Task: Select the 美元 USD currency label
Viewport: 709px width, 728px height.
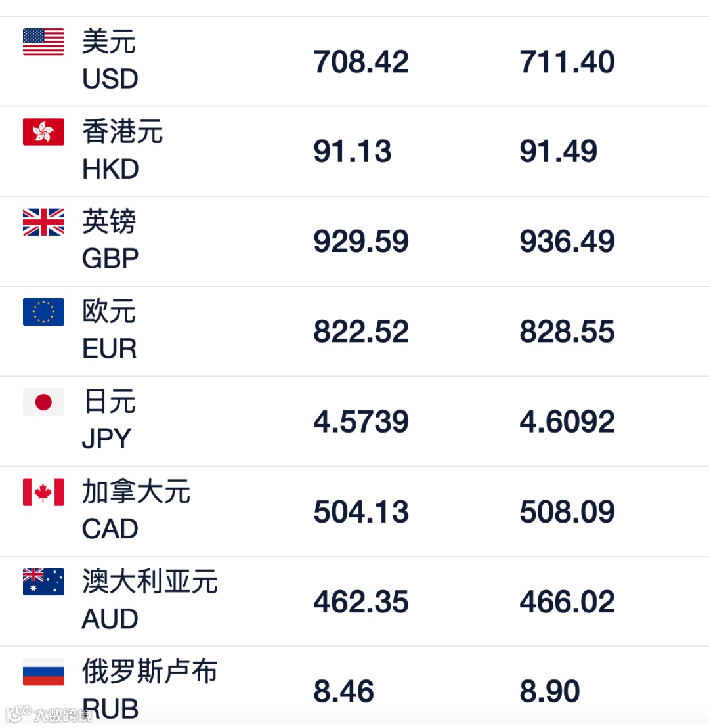Action: (x=110, y=60)
